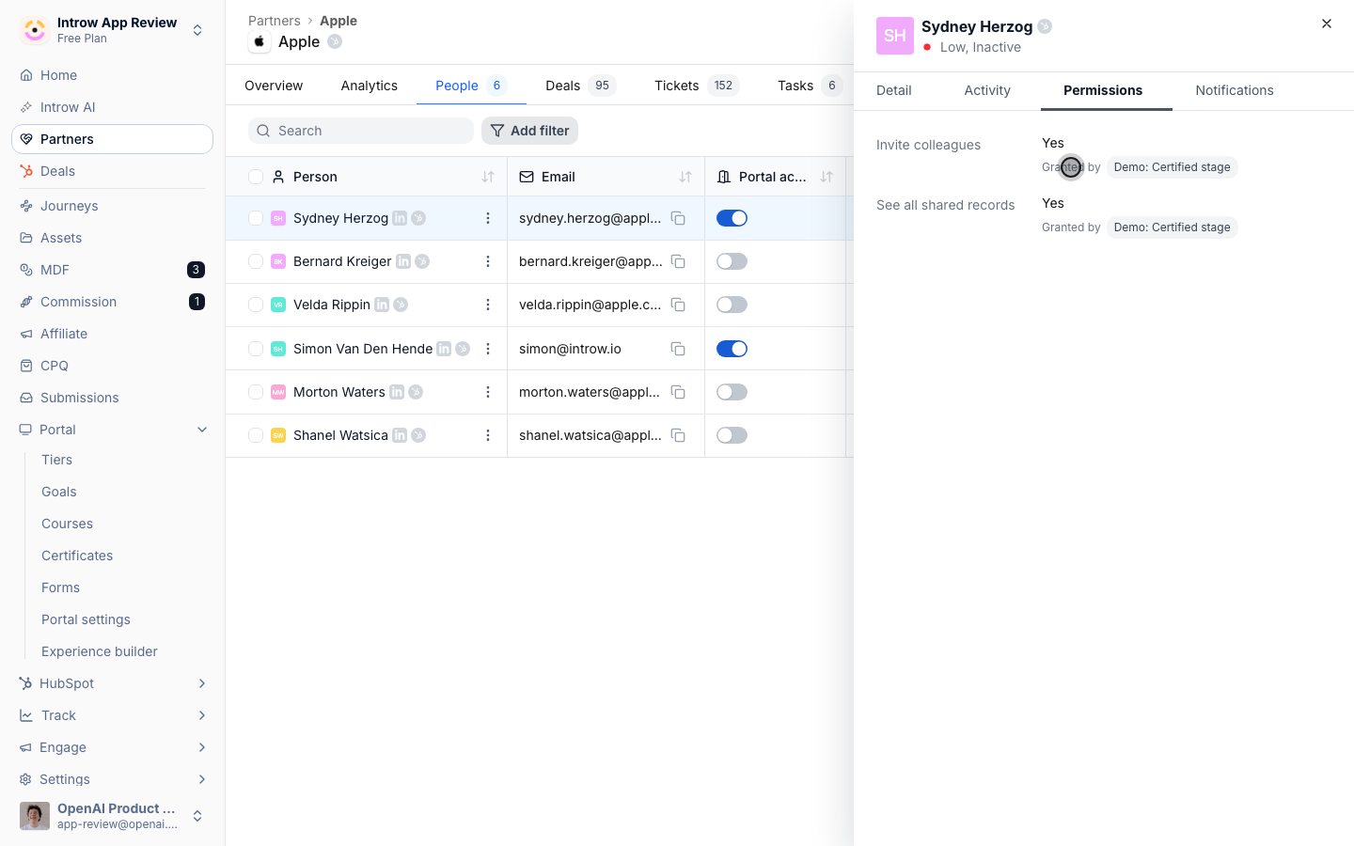The width and height of the screenshot is (1354, 846).
Task: Click the Add filter button
Action: (x=529, y=131)
